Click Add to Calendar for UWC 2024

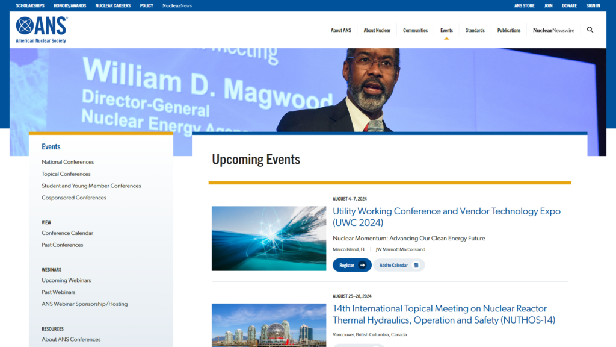pos(399,265)
